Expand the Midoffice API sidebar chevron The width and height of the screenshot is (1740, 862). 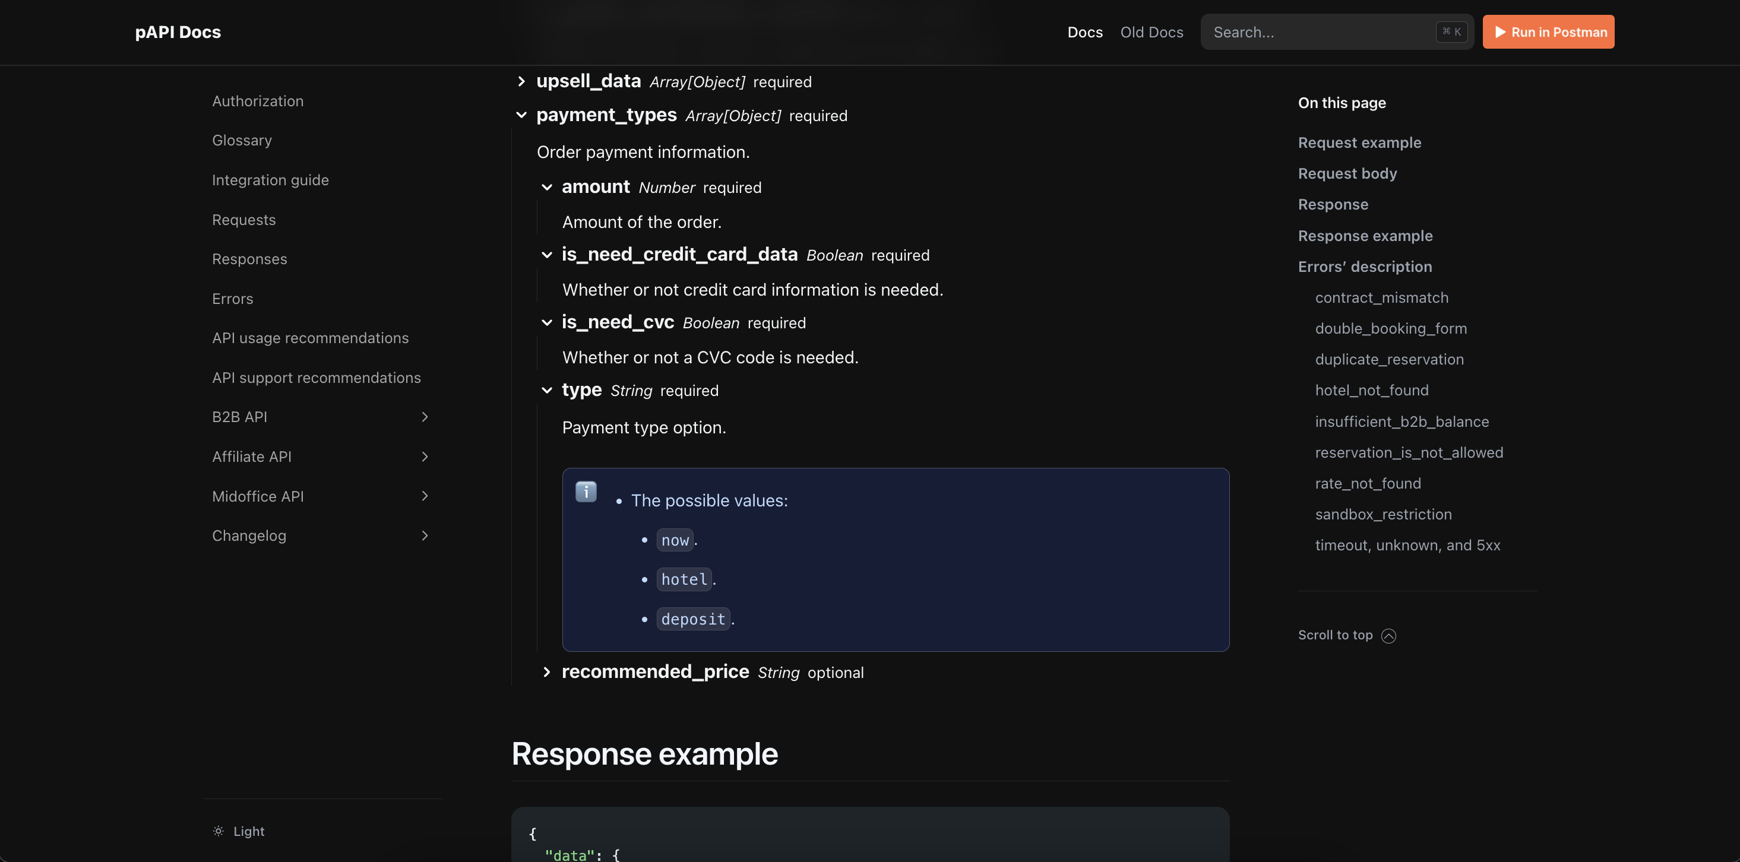[424, 496]
